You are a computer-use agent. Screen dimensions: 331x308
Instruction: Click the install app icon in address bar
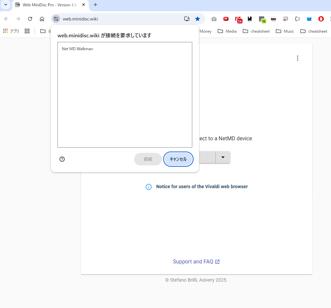[187, 19]
